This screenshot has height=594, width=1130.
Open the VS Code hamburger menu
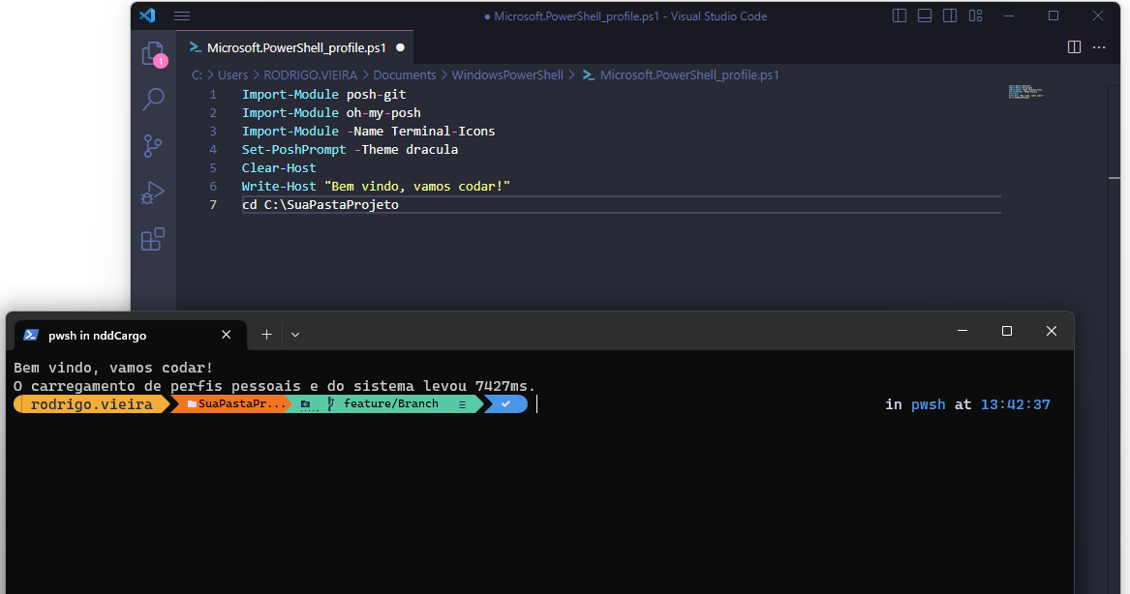click(182, 15)
